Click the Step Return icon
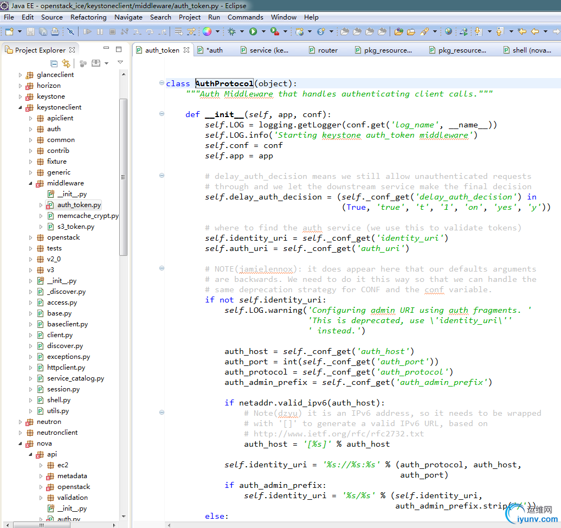 point(163,32)
